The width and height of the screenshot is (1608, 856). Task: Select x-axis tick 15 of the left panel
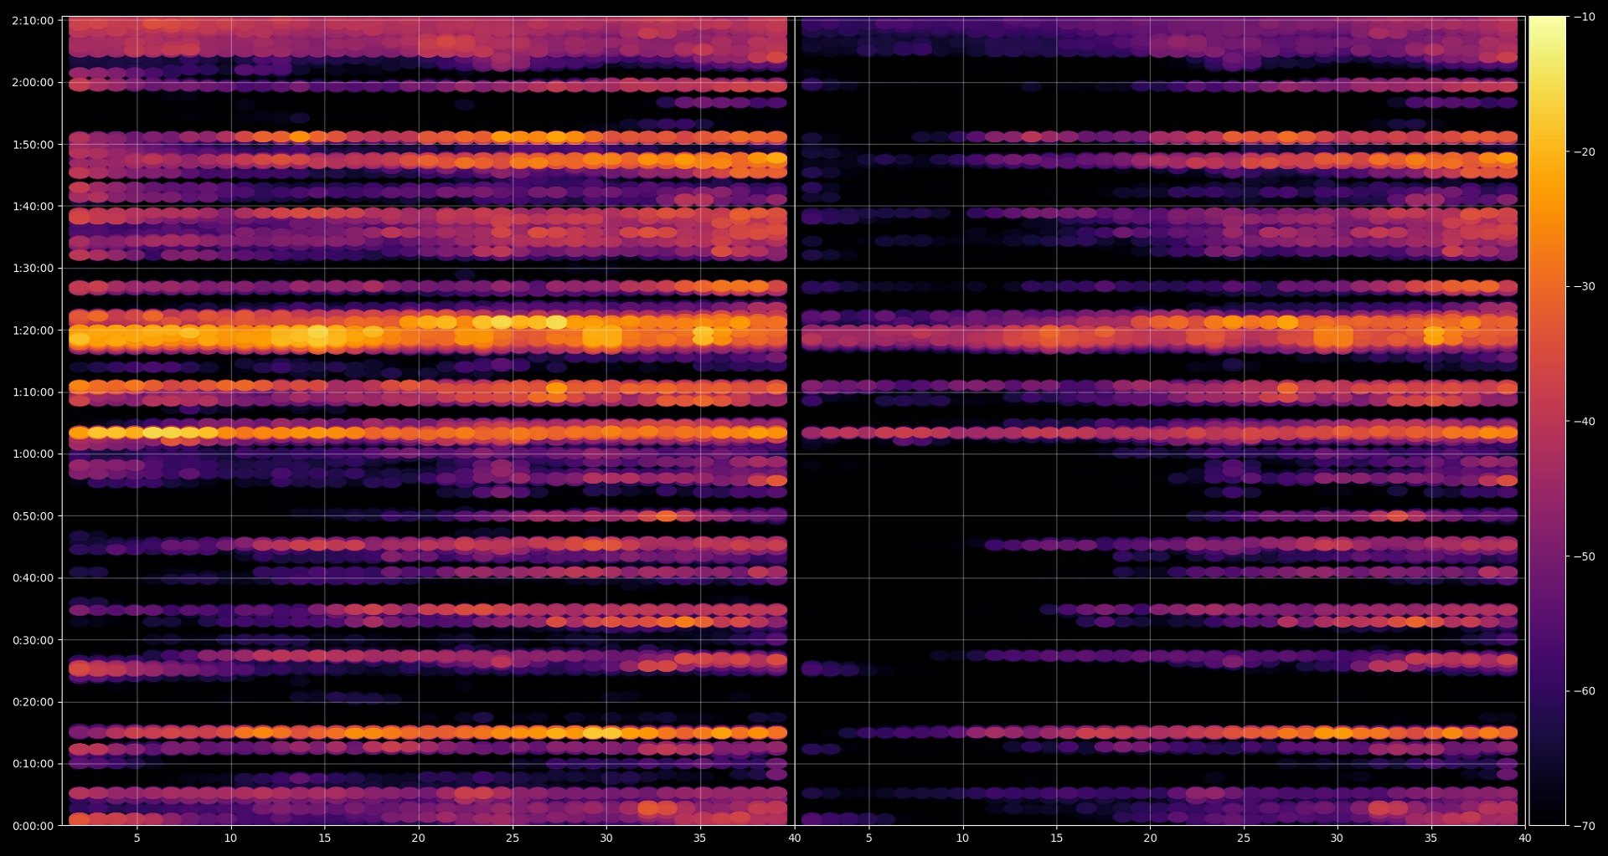(325, 838)
